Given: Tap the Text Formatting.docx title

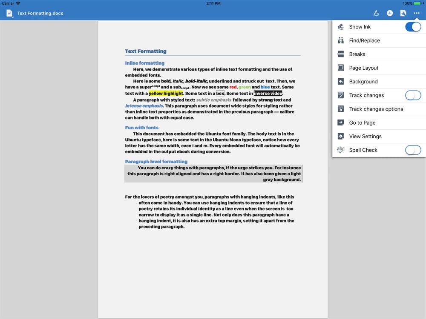Looking at the screenshot, I should pyautogui.click(x=40, y=13).
